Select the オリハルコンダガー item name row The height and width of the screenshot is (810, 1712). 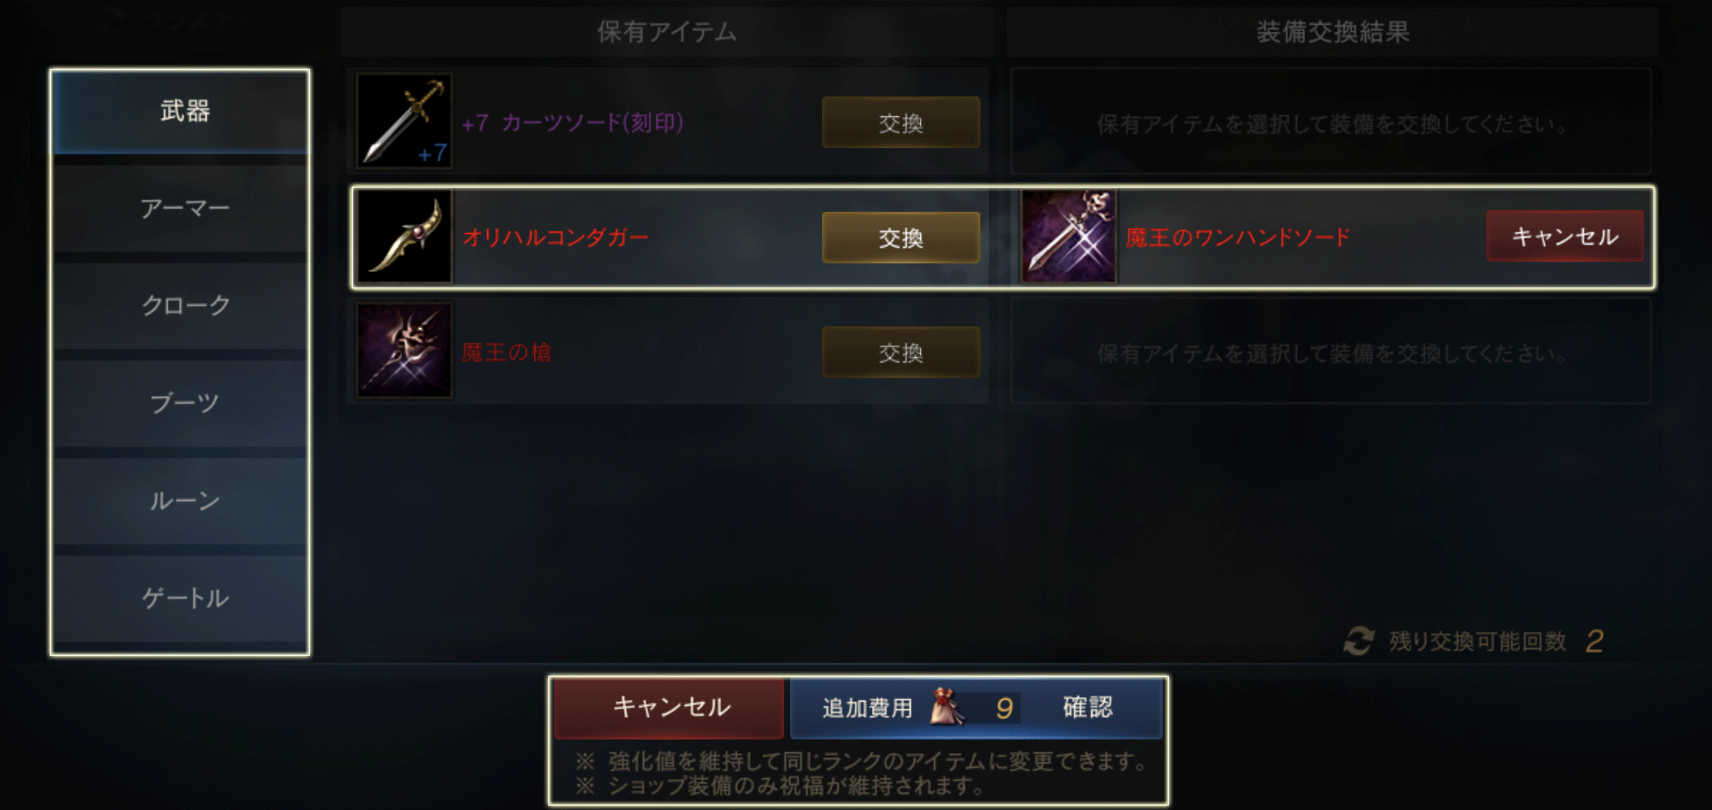click(671, 237)
